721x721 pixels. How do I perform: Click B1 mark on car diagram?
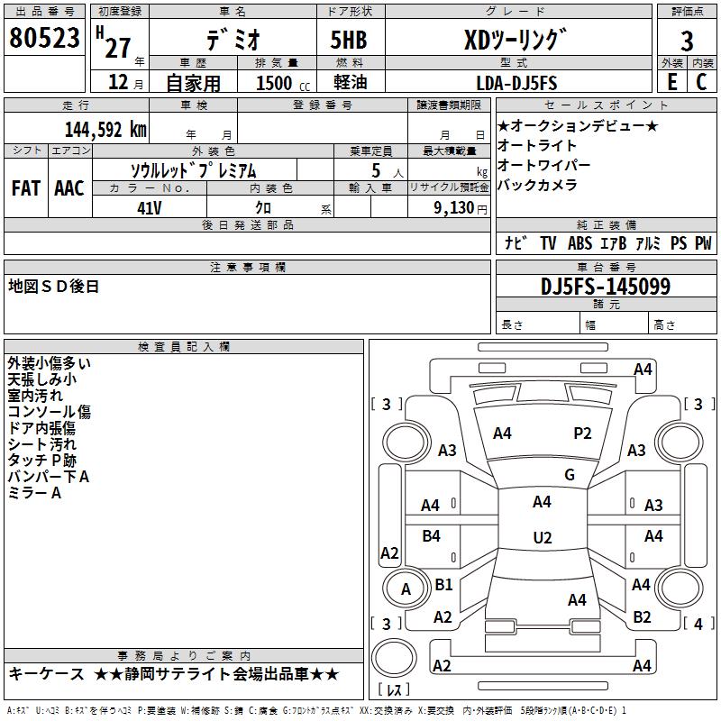(x=443, y=584)
